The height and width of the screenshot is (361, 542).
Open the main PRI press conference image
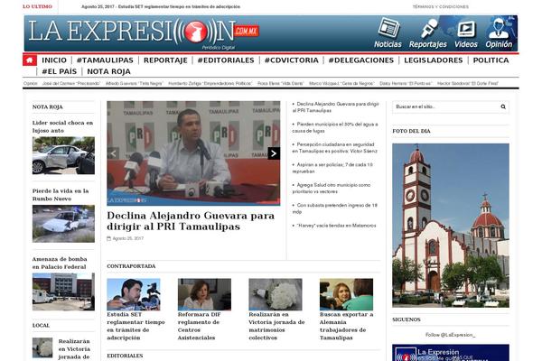(x=193, y=153)
